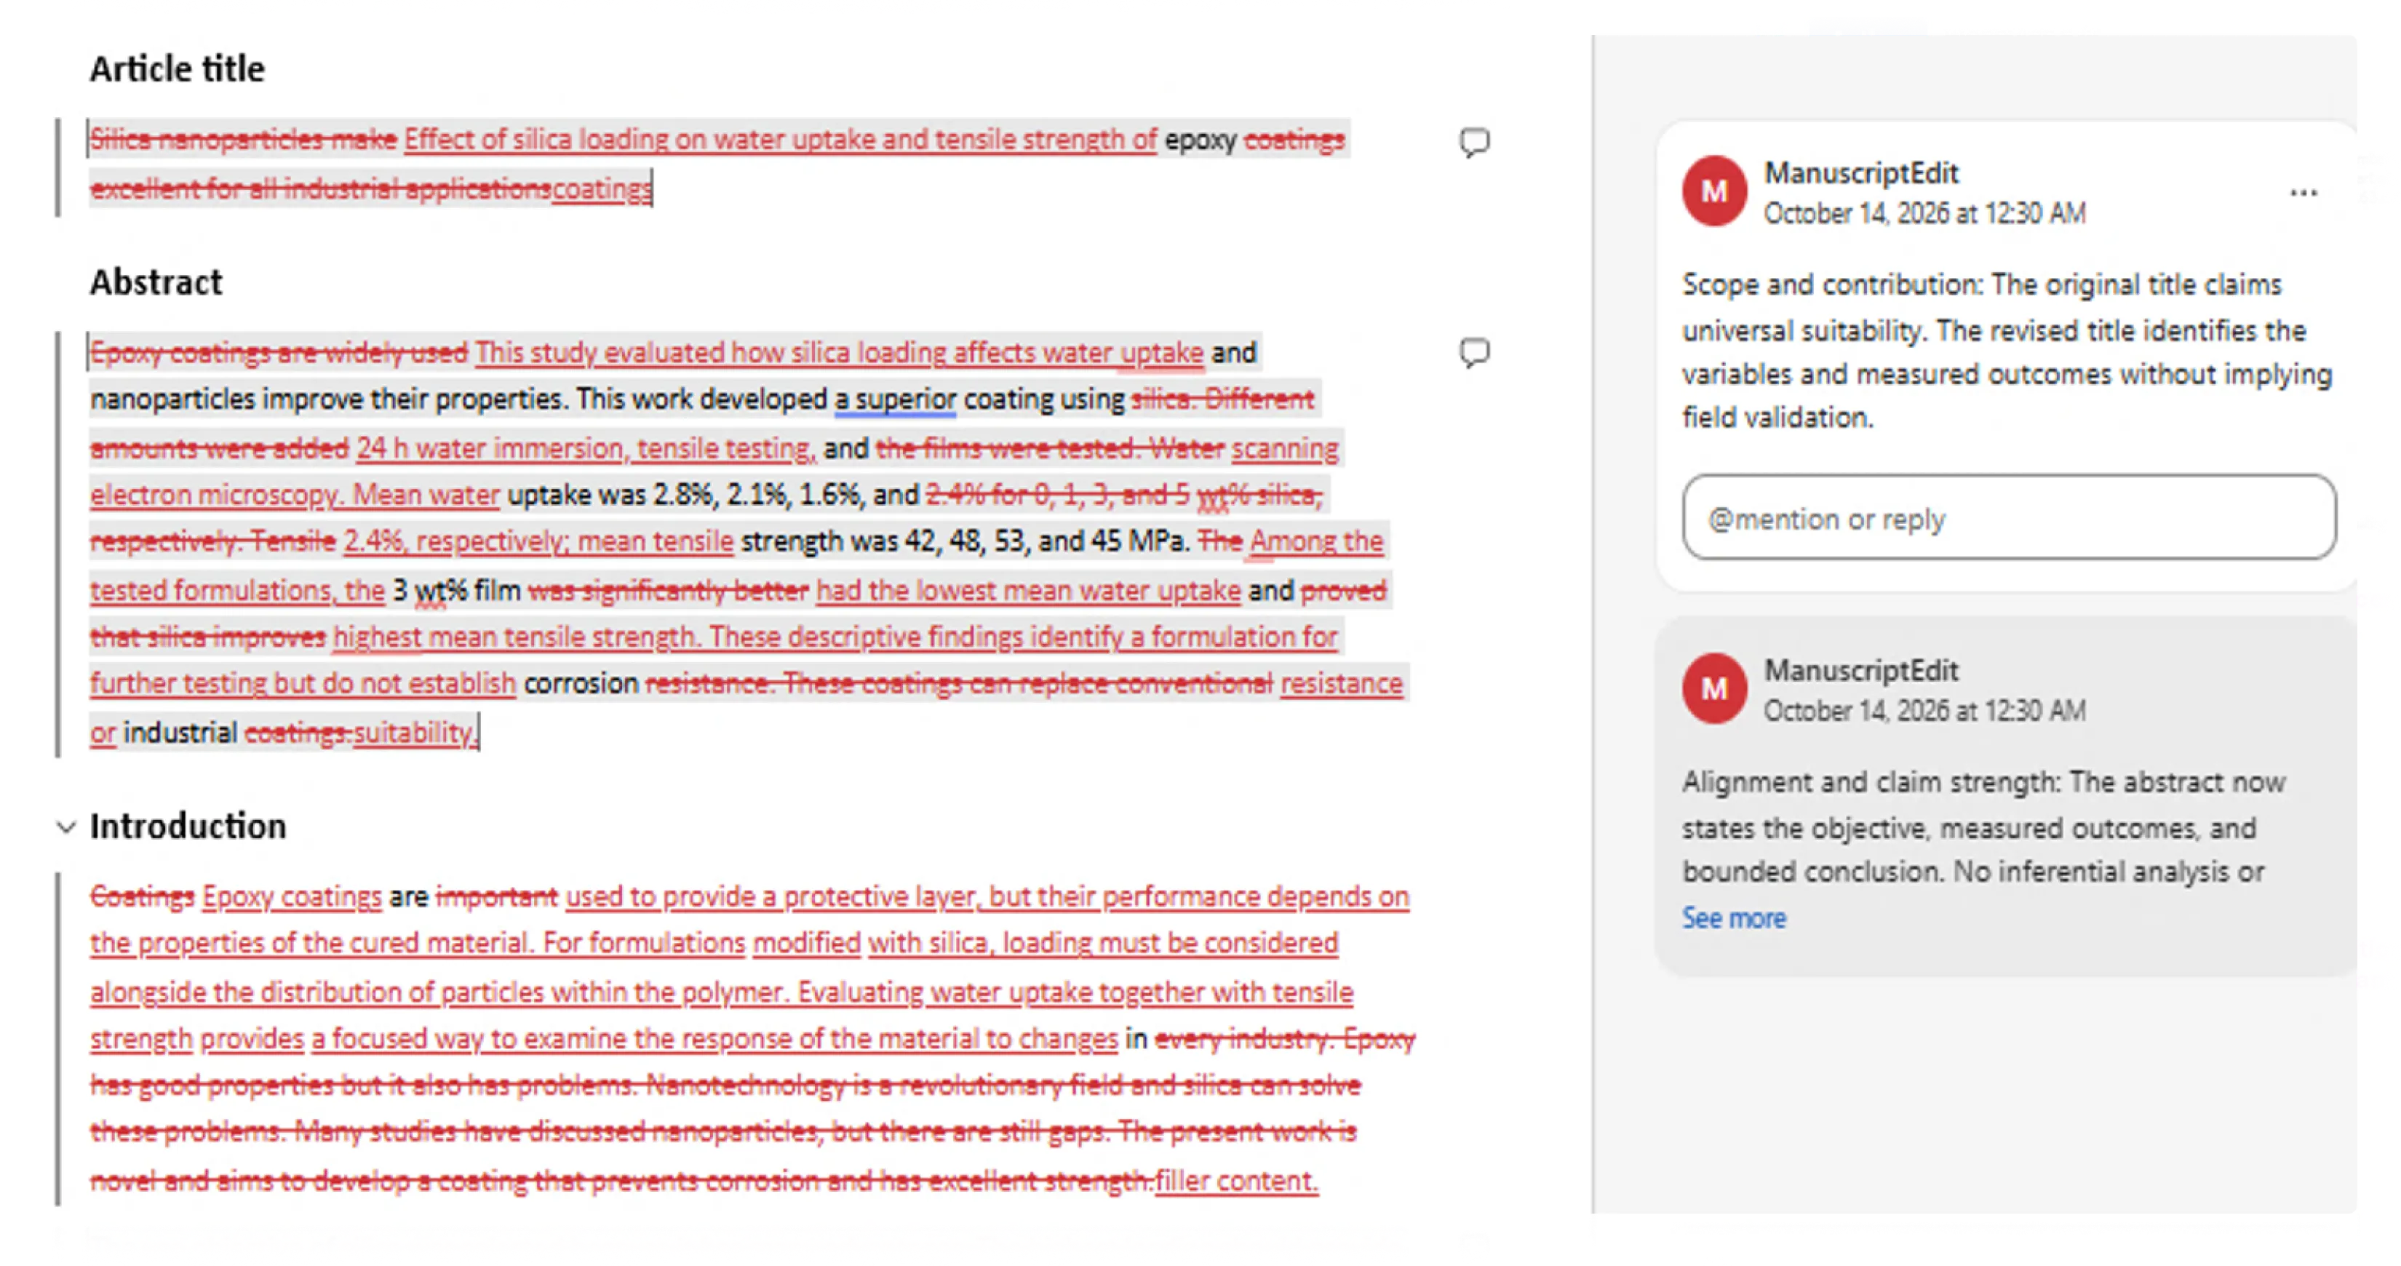
Task: Click inserted text 'had the lowest mean water uptake'
Action: (1028, 591)
